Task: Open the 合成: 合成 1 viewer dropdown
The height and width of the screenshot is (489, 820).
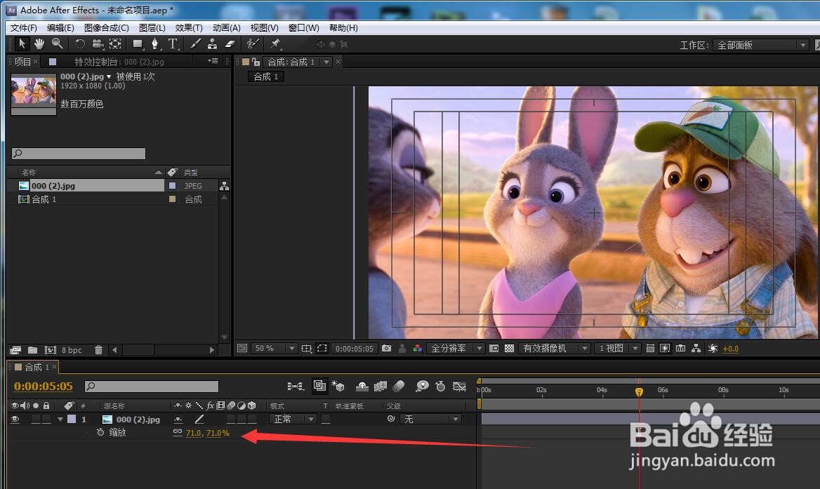Action: [326, 62]
